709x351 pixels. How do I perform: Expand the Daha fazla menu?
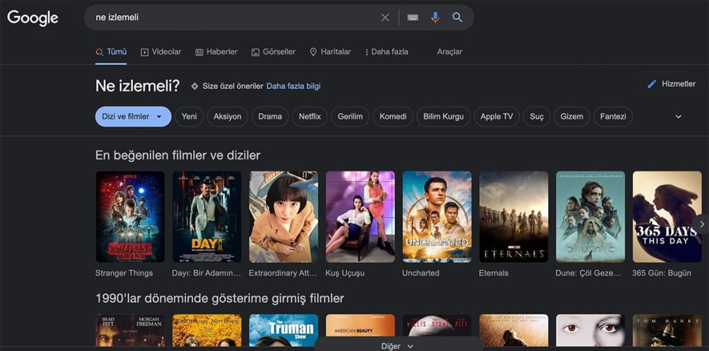386,52
